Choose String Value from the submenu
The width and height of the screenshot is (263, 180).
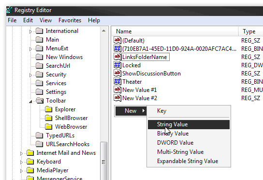(189, 124)
